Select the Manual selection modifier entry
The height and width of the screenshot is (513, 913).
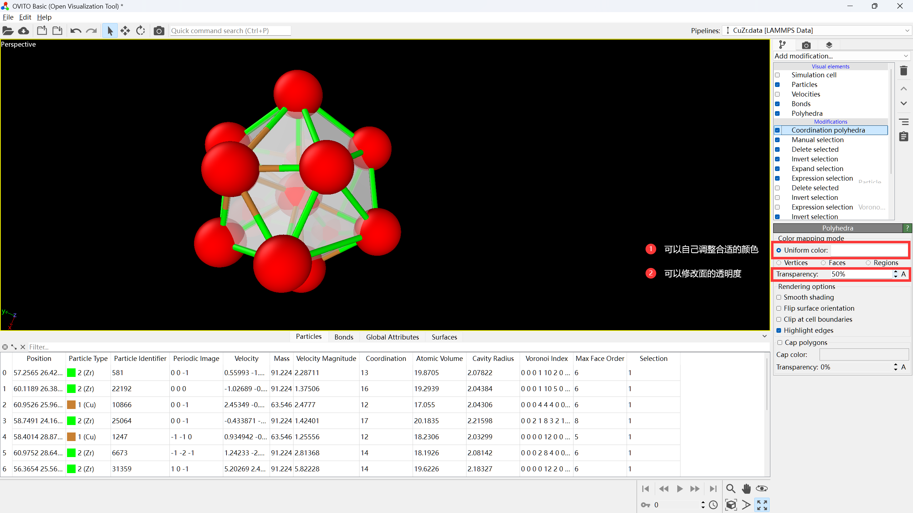pos(817,140)
